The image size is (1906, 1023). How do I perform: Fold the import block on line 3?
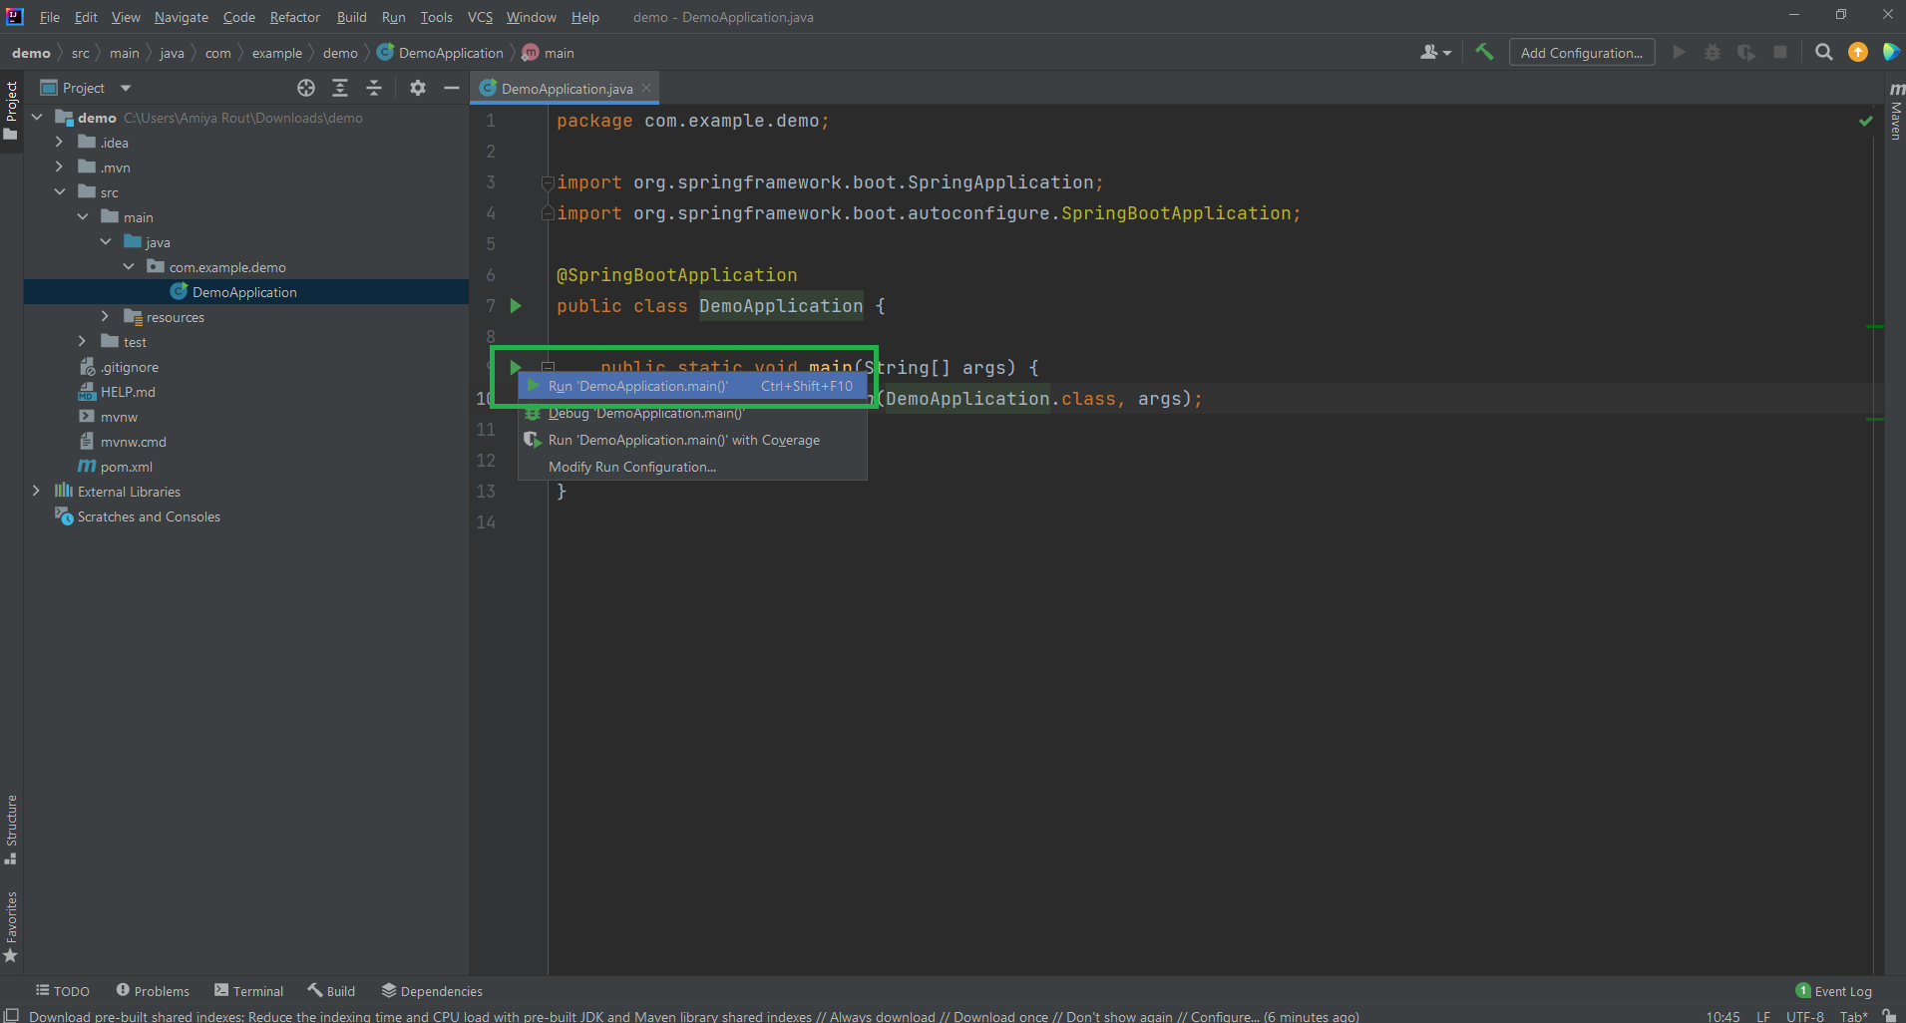[x=548, y=182]
